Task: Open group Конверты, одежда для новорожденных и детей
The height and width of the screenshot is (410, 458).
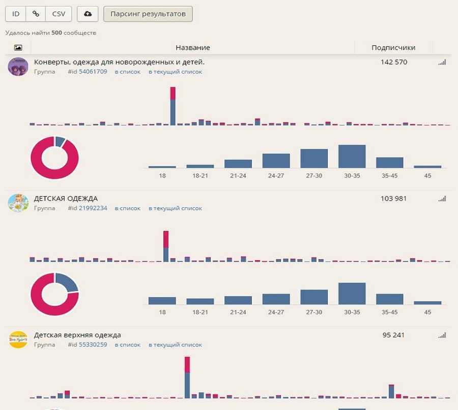Action: [x=119, y=62]
